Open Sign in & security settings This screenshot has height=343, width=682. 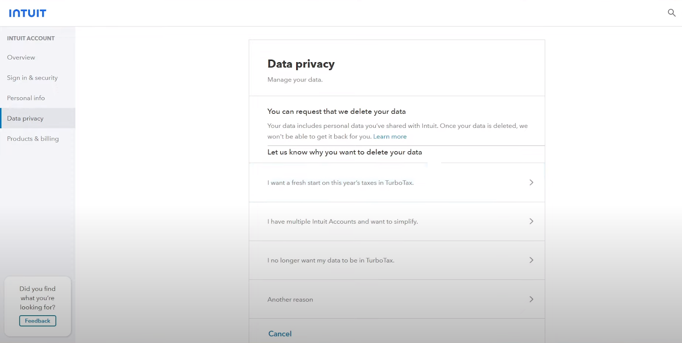(32, 78)
